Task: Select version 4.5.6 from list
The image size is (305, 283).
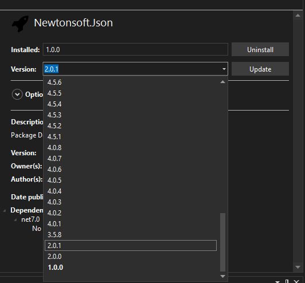Action: [131, 82]
